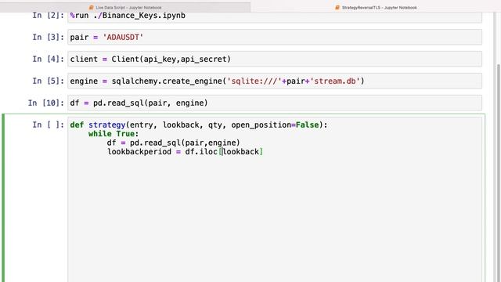Click the 'while True:' line

[x=114, y=134]
